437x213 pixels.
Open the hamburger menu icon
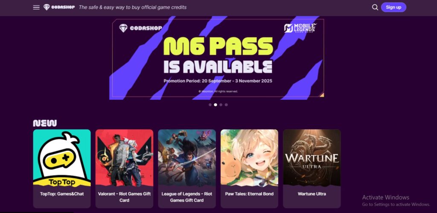coord(36,7)
